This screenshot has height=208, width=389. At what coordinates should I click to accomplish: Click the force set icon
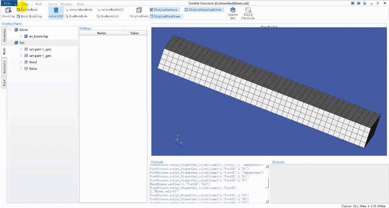point(26,68)
